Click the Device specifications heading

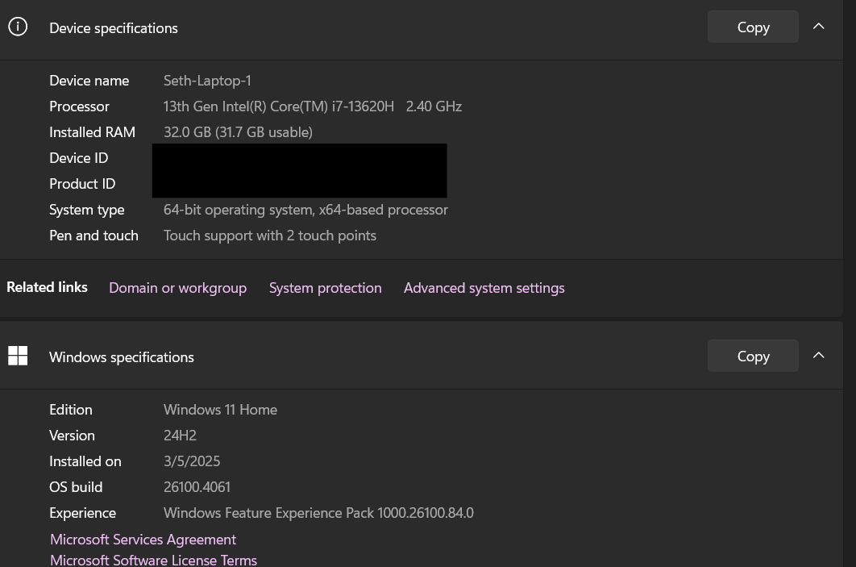[114, 28]
